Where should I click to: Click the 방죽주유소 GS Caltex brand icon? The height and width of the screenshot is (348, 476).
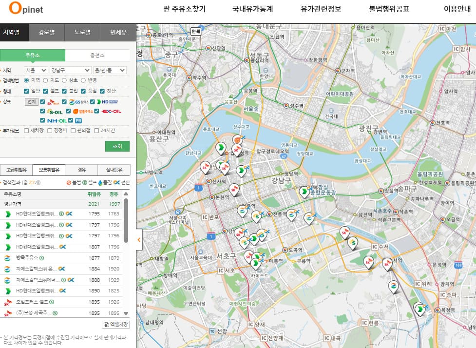[7, 257]
